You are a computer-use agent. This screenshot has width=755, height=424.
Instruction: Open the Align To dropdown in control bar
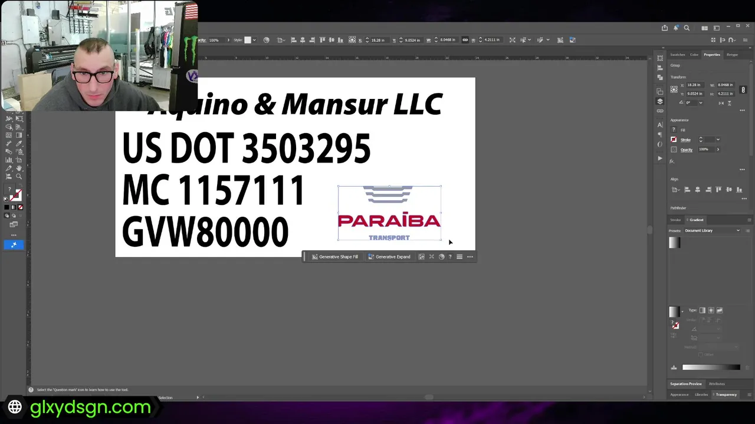pyautogui.click(x=280, y=40)
